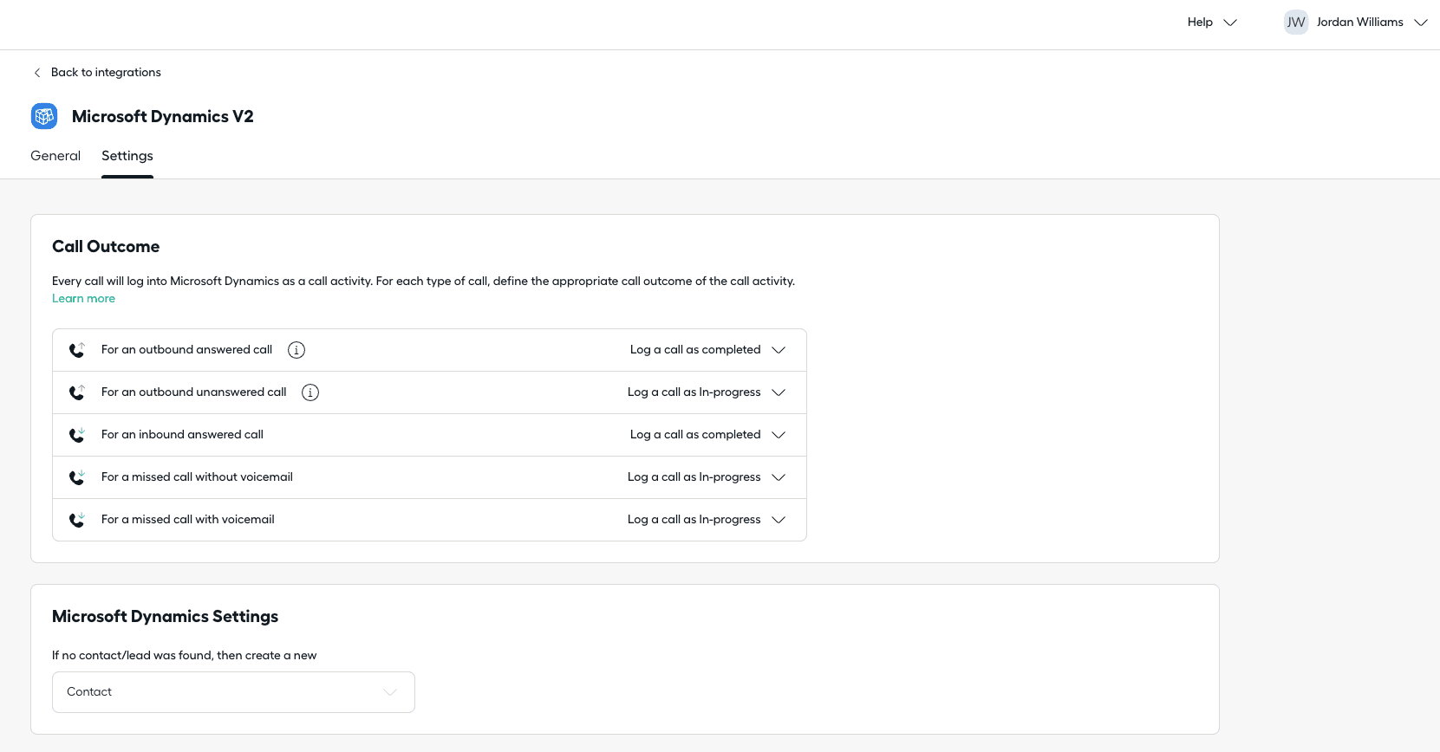This screenshot has height=752, width=1440.
Task: Click the outbound answered call phone icon
Action: pyautogui.click(x=77, y=350)
